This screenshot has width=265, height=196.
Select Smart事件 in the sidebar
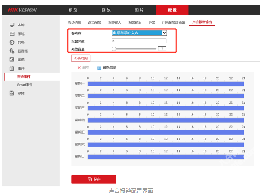pos(25,85)
